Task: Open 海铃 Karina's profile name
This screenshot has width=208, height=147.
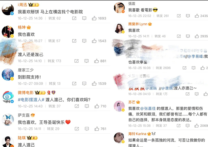Action: (x=137, y=134)
